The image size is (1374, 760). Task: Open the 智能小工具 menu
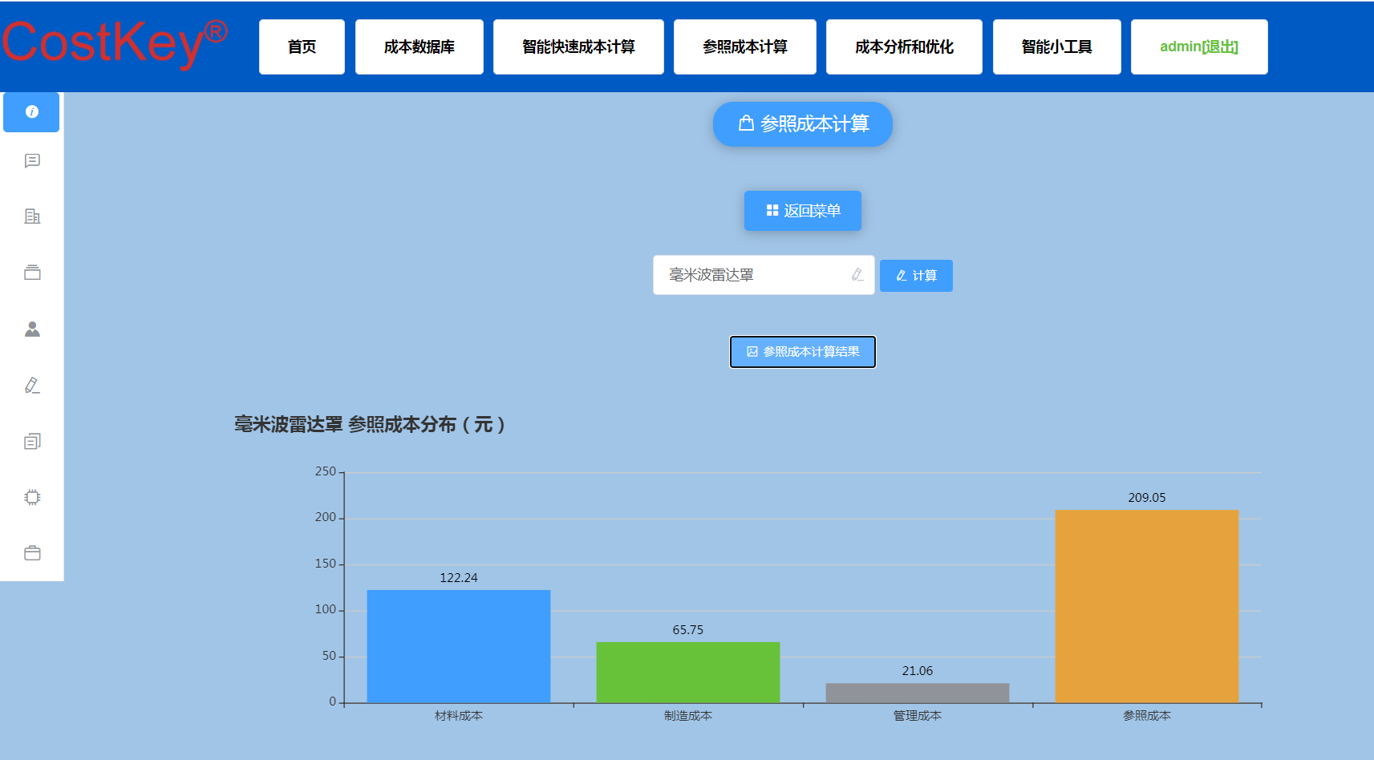1057,46
